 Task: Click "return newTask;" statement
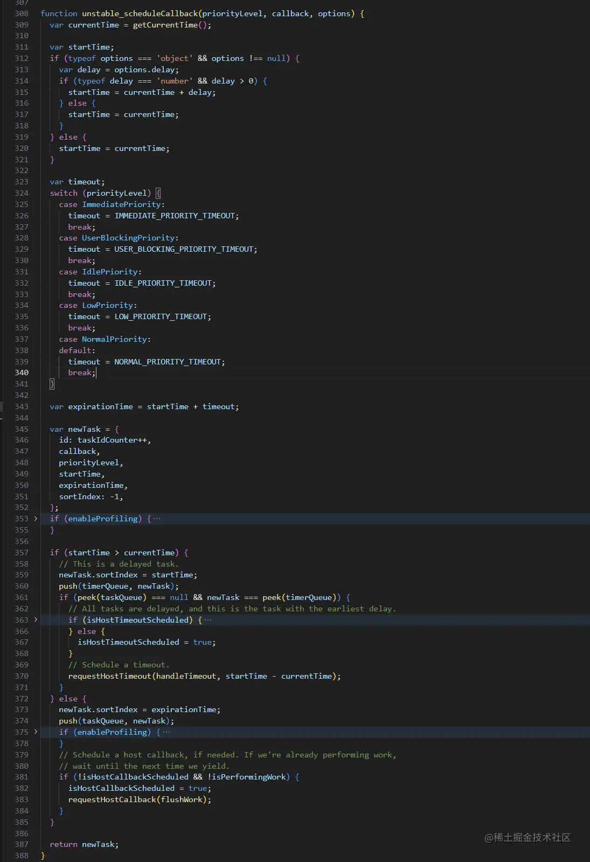[x=84, y=844]
